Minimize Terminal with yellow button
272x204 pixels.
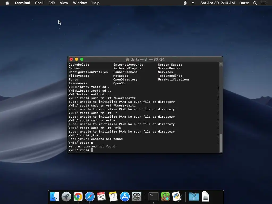point(76,59)
